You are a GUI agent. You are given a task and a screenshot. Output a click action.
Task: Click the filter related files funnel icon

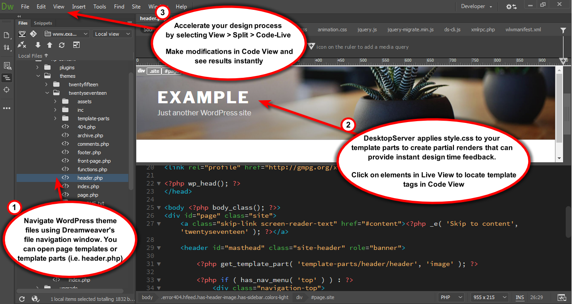pos(563,30)
